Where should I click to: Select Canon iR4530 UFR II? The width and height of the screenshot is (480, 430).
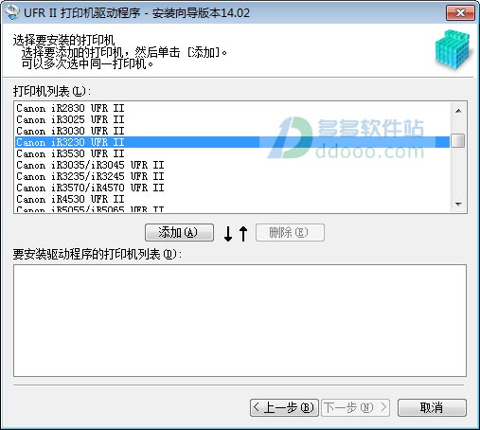click(232, 199)
